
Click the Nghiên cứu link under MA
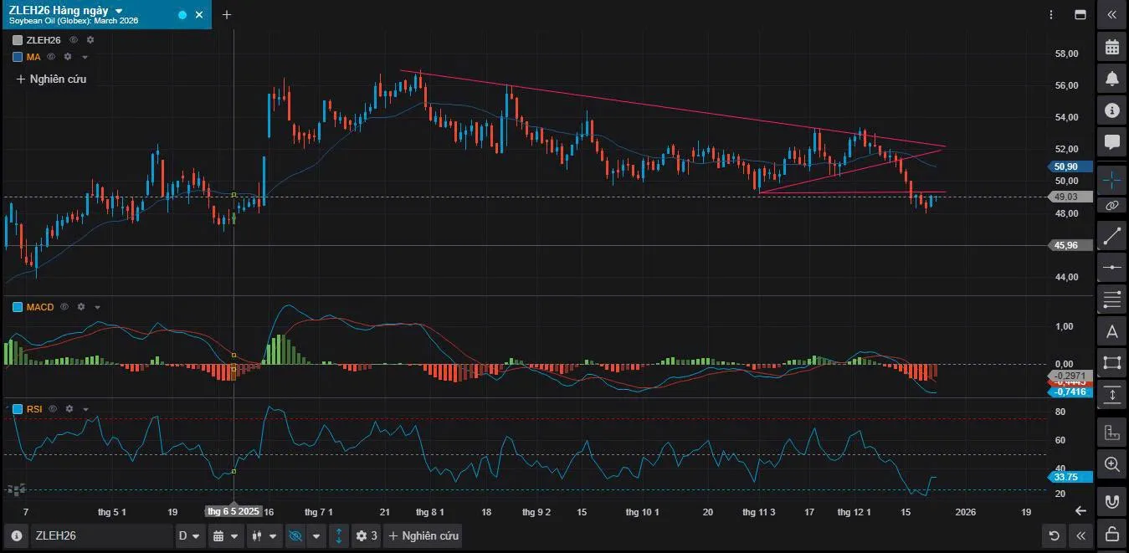(x=51, y=79)
